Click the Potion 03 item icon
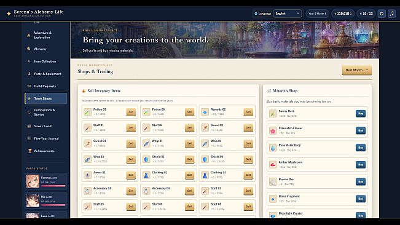 coord(87,112)
